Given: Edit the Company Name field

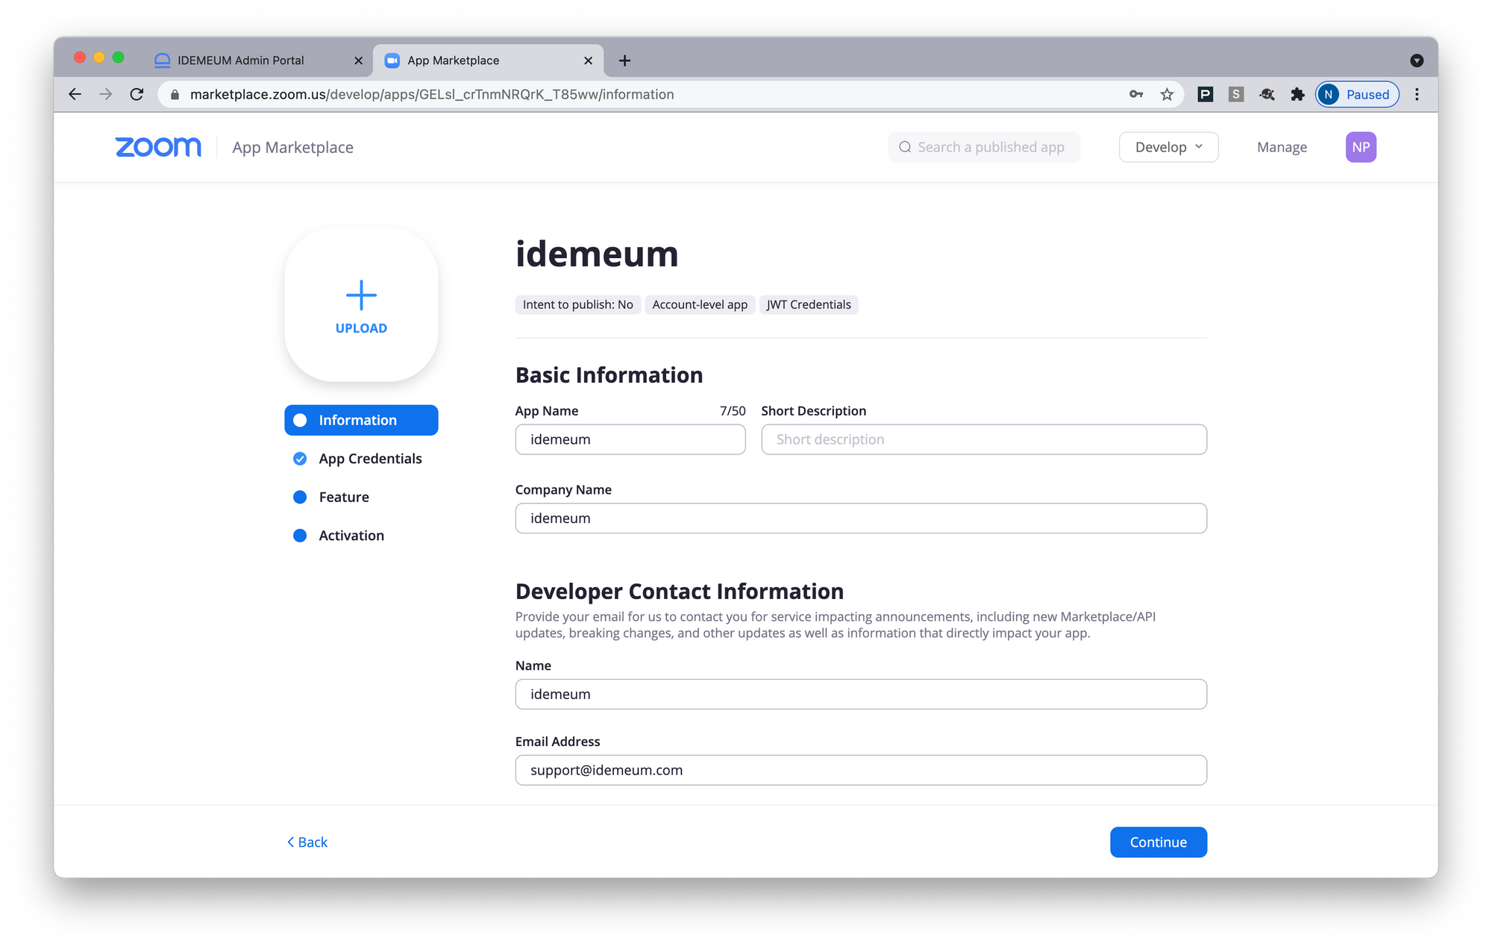Looking at the screenshot, I should click(x=861, y=518).
